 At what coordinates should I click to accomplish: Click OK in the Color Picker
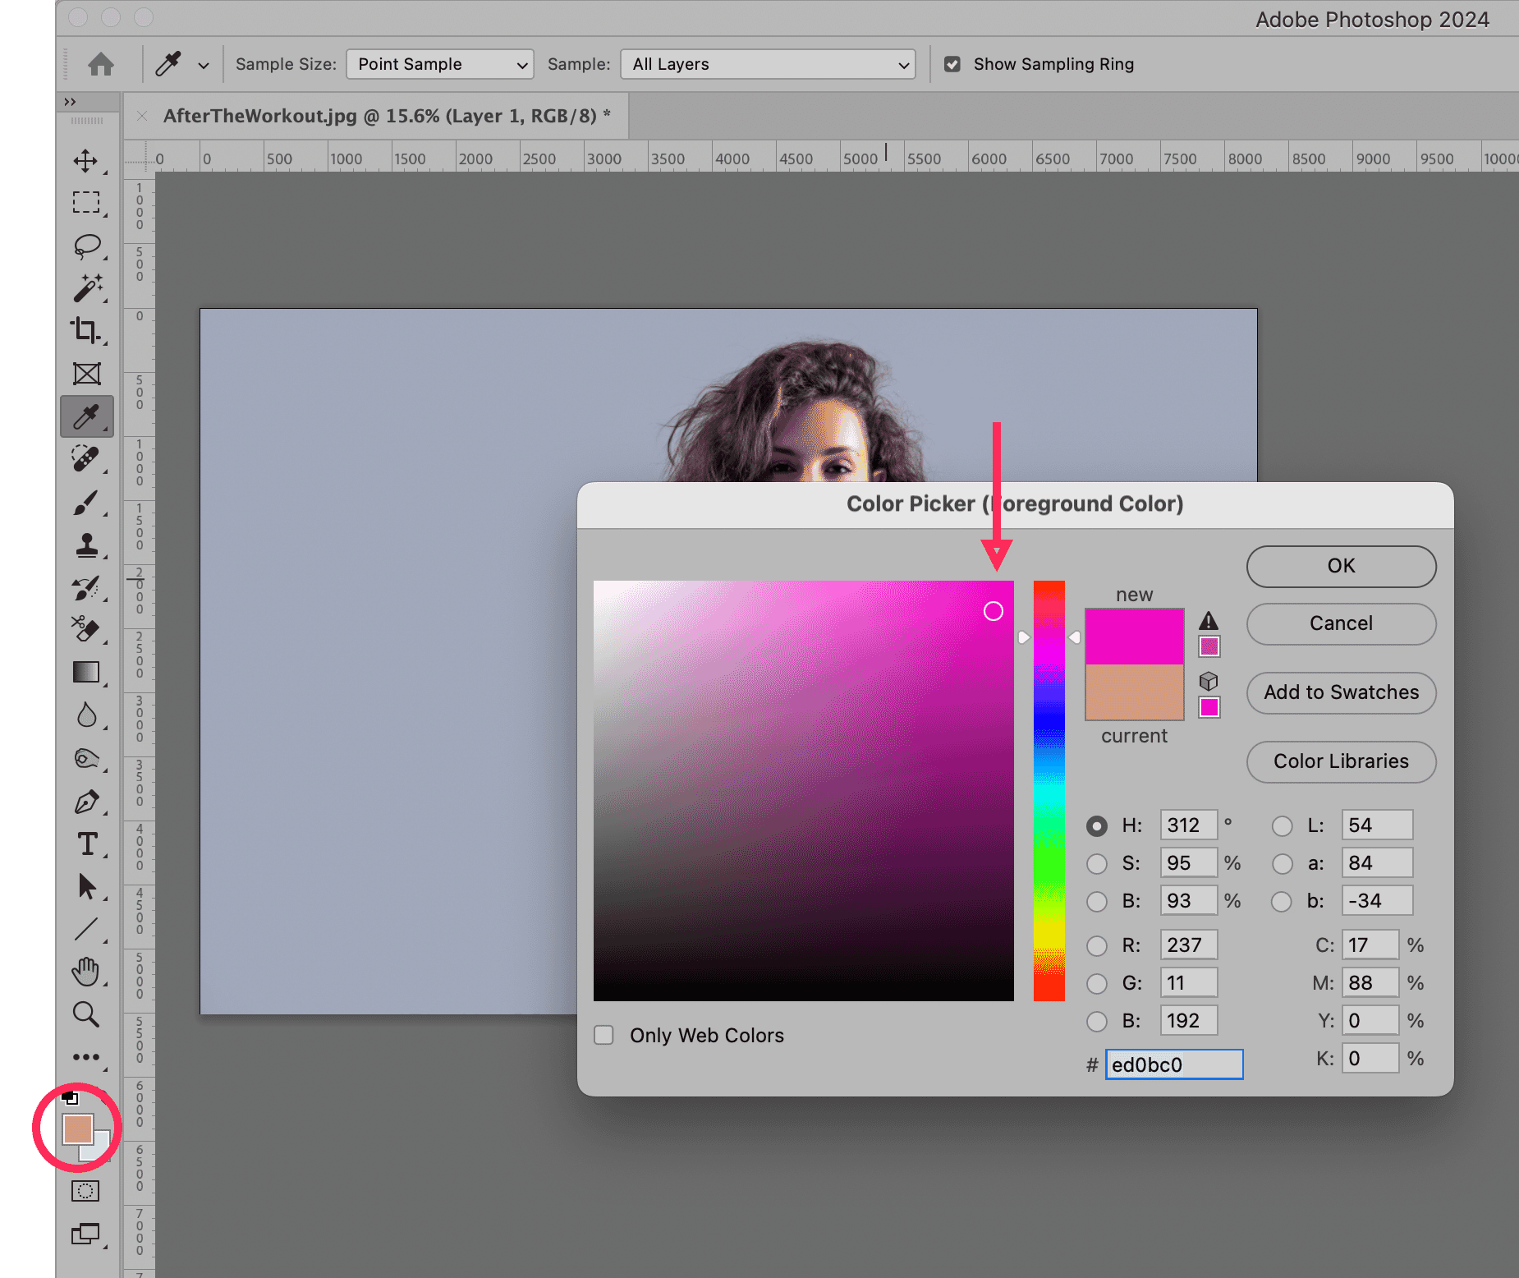1341,566
